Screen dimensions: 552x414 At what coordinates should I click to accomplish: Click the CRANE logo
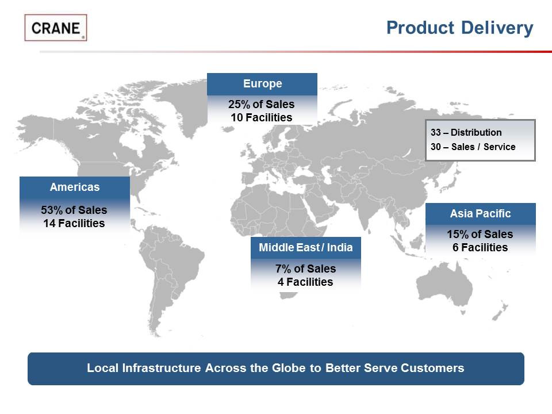(56, 28)
